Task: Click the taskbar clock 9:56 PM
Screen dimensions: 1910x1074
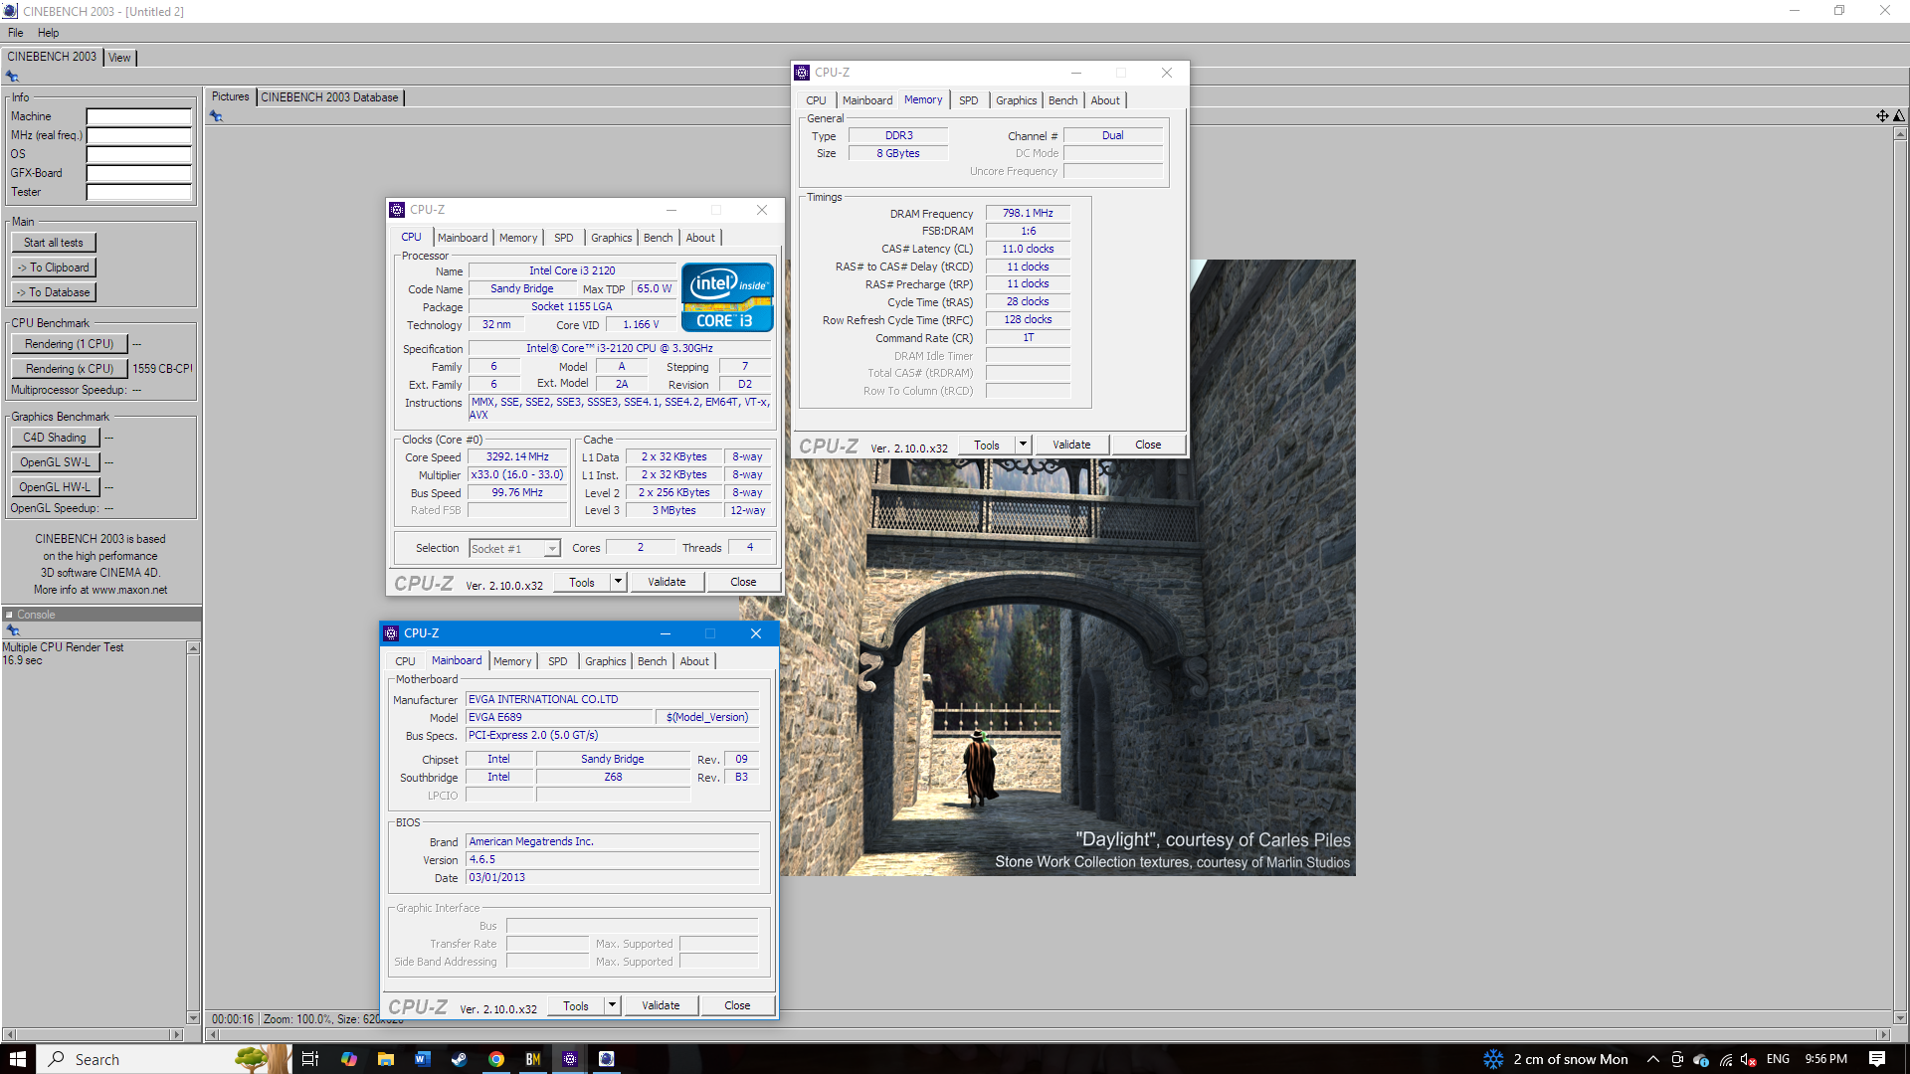Action: (1825, 1059)
